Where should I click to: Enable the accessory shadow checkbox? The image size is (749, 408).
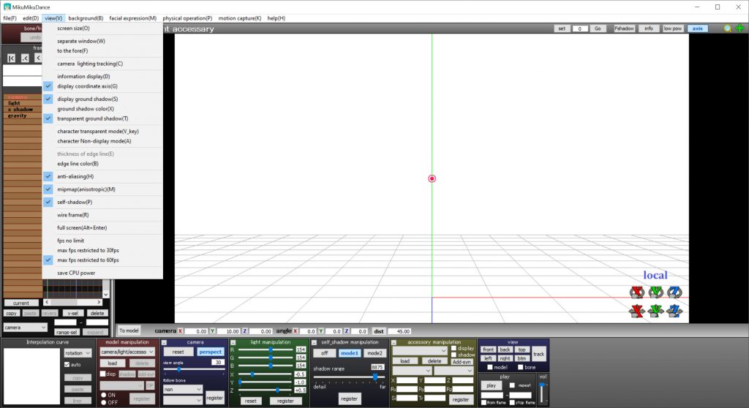pyautogui.click(x=453, y=355)
